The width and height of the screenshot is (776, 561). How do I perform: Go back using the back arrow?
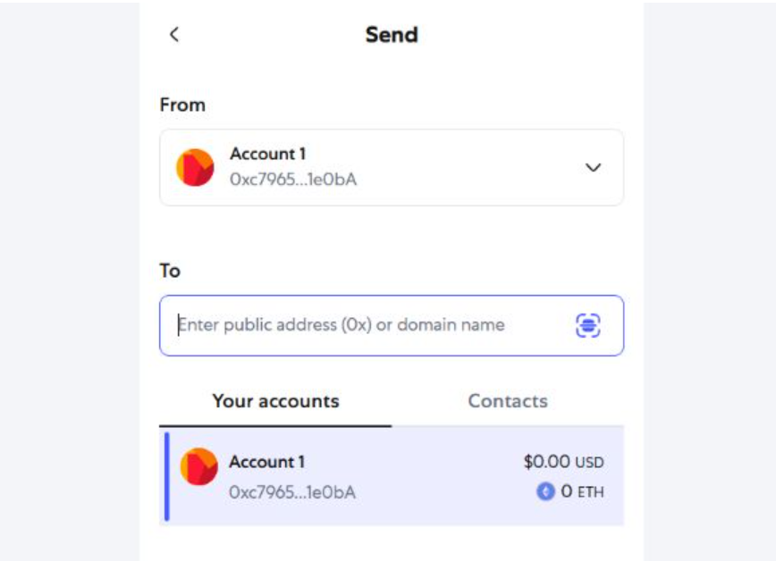(174, 35)
